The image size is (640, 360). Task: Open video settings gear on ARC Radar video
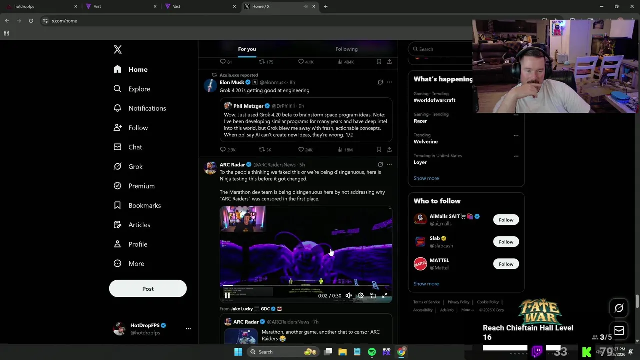[x=361, y=296]
